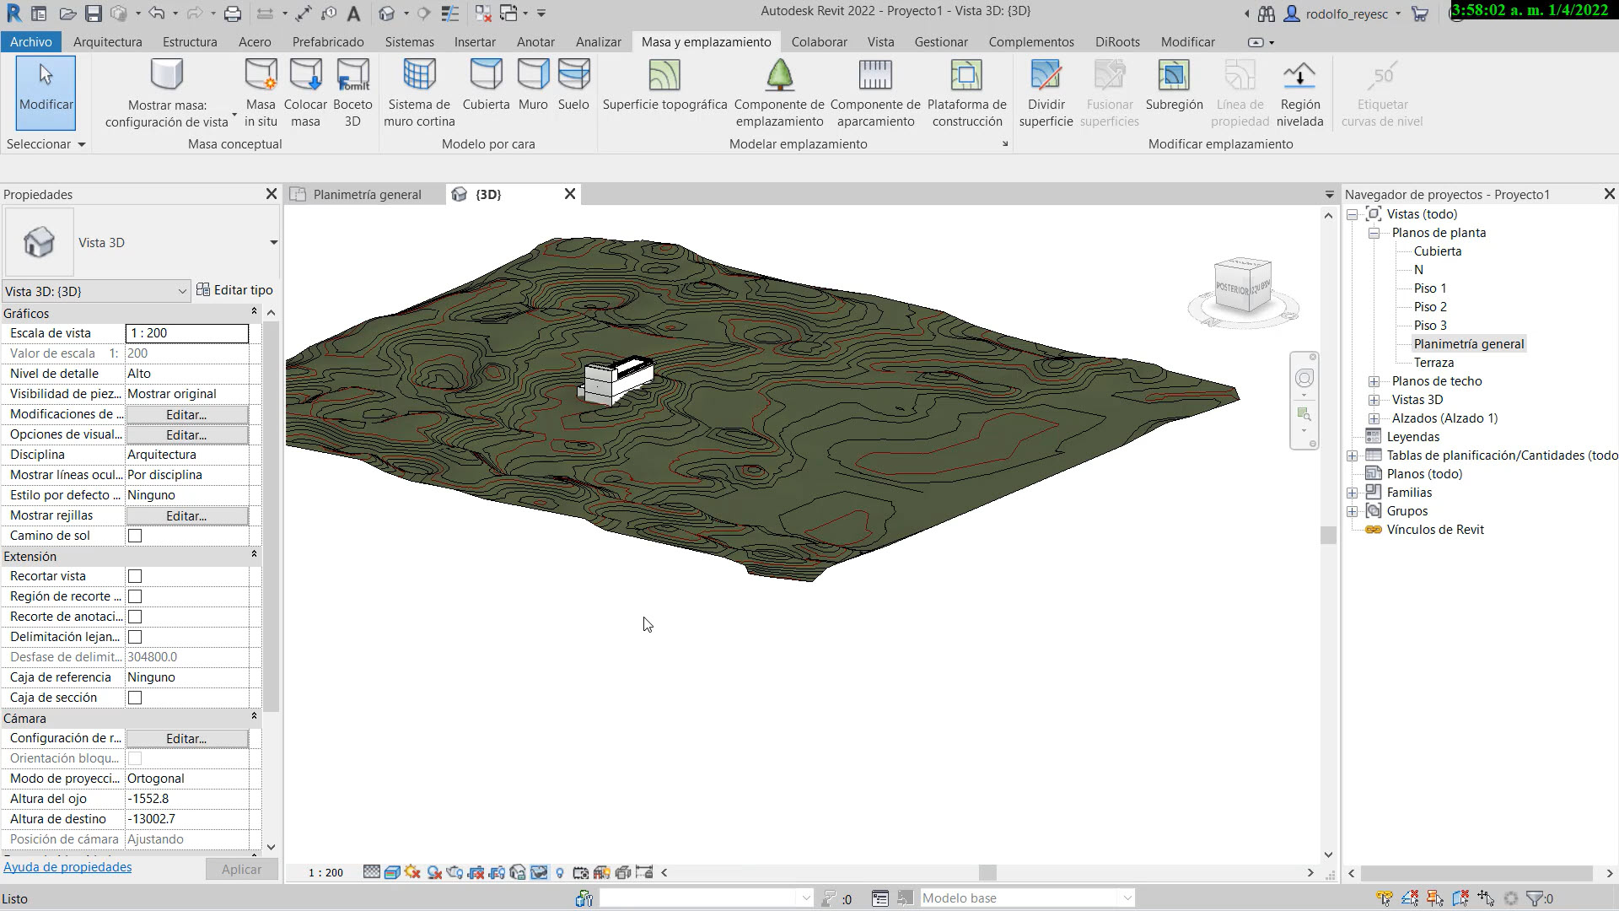The image size is (1619, 911).
Task: Open the visual style control icon
Action: click(392, 872)
